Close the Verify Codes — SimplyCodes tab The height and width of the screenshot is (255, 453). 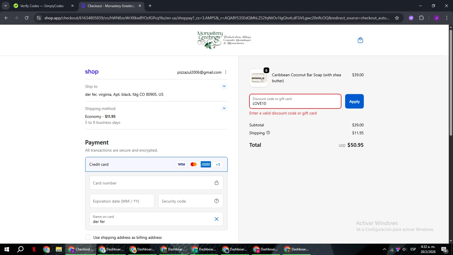tap(72, 6)
